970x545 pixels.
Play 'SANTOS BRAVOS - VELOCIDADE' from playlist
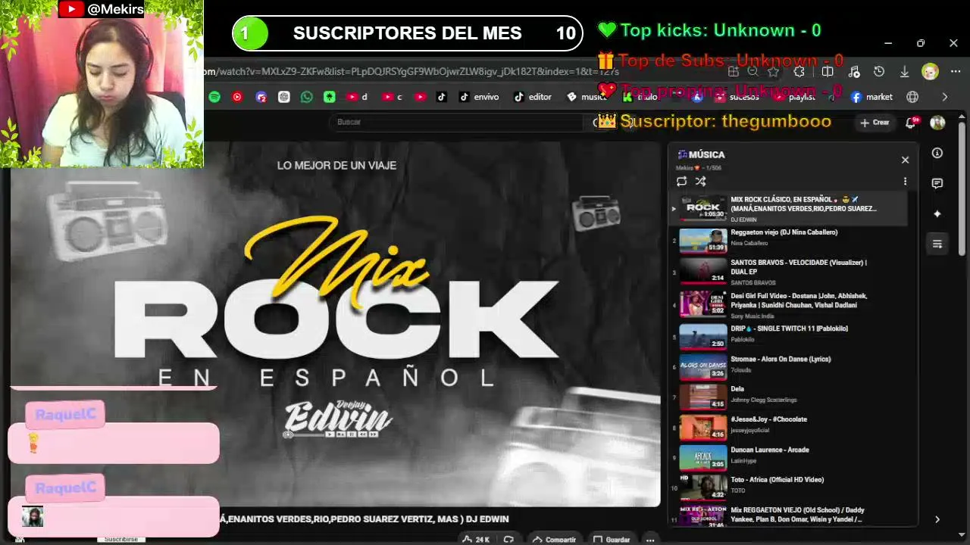coord(787,271)
